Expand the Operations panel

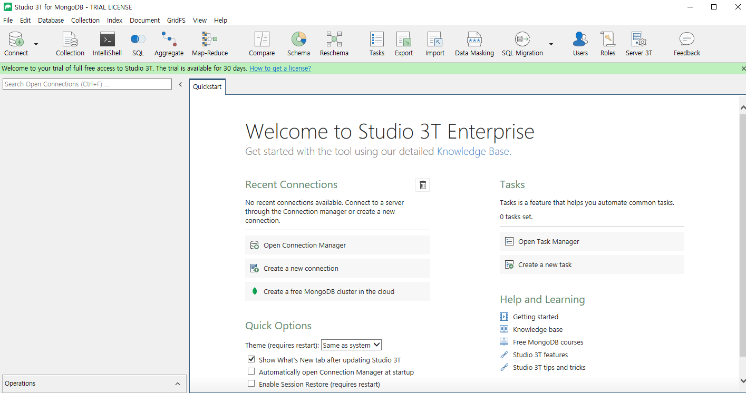pyautogui.click(x=178, y=384)
